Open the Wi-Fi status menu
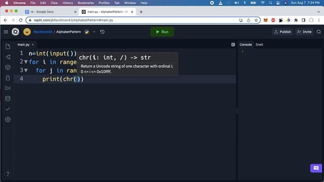The height and width of the screenshot is (182, 324). pos(263,3)
